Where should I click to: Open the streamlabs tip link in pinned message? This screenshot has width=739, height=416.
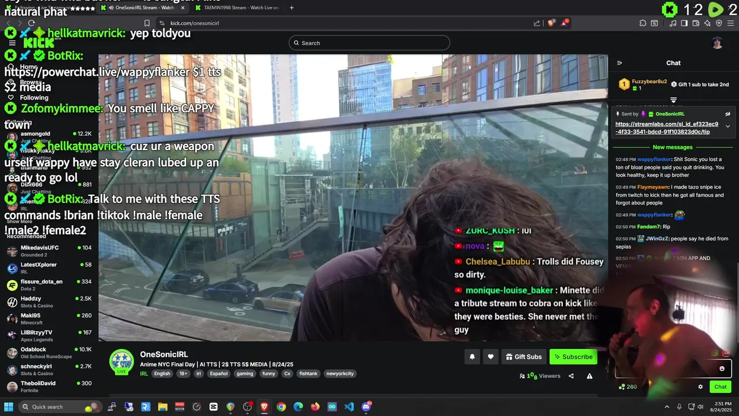[667, 128]
